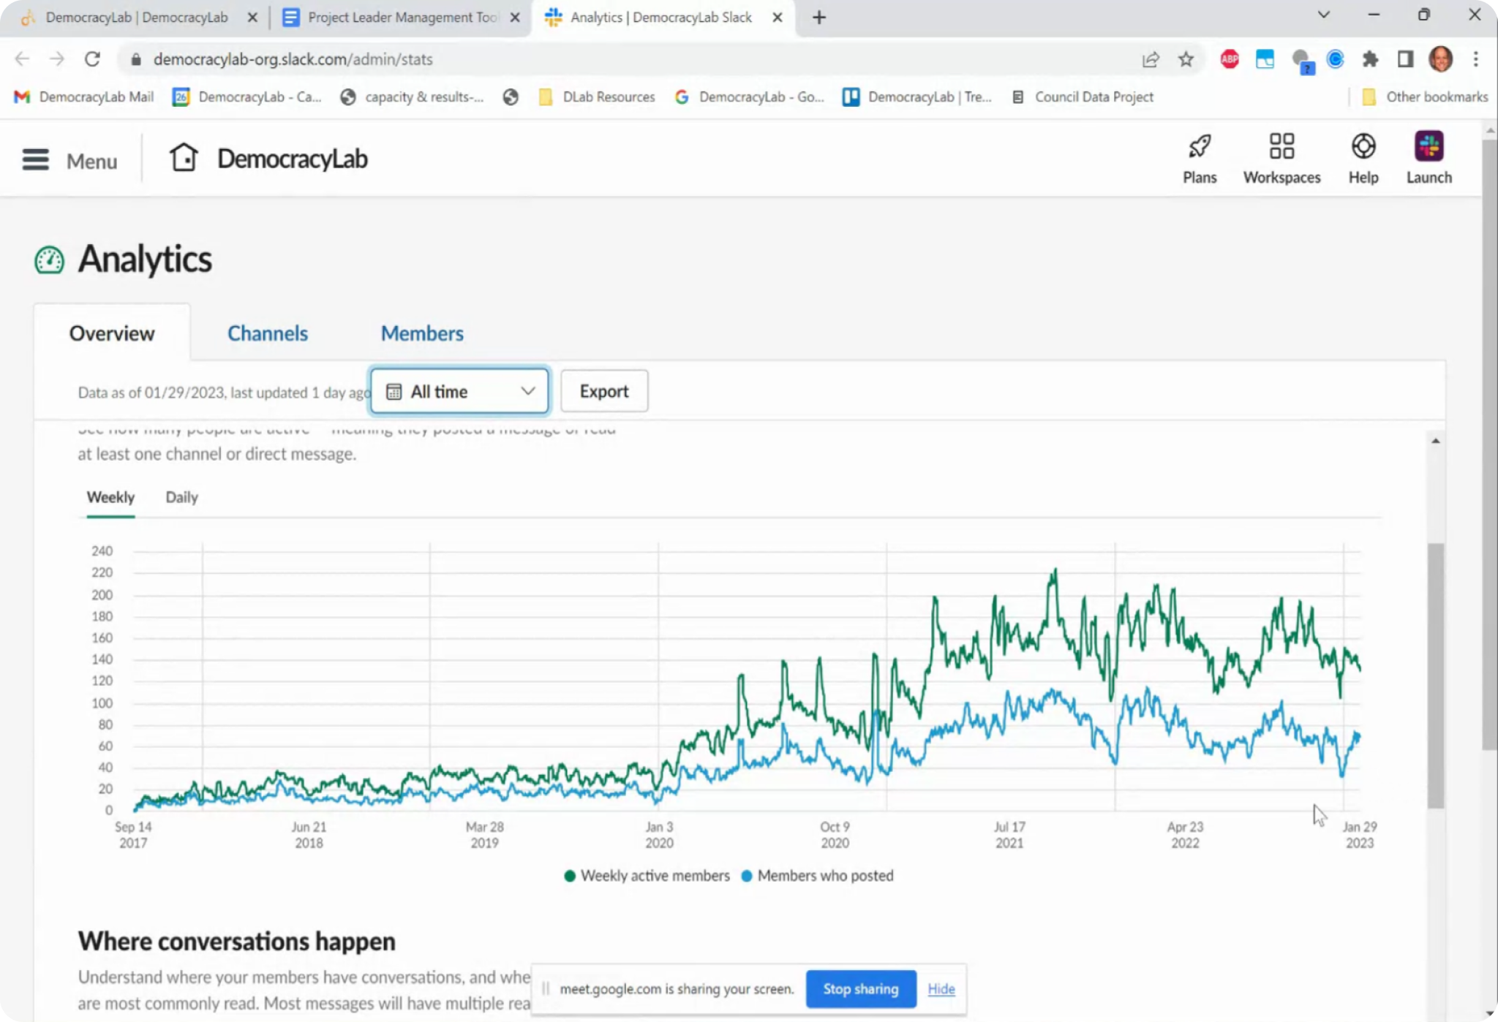This screenshot has height=1022, width=1498.
Task: Open the Plans rocket icon
Action: tap(1200, 159)
